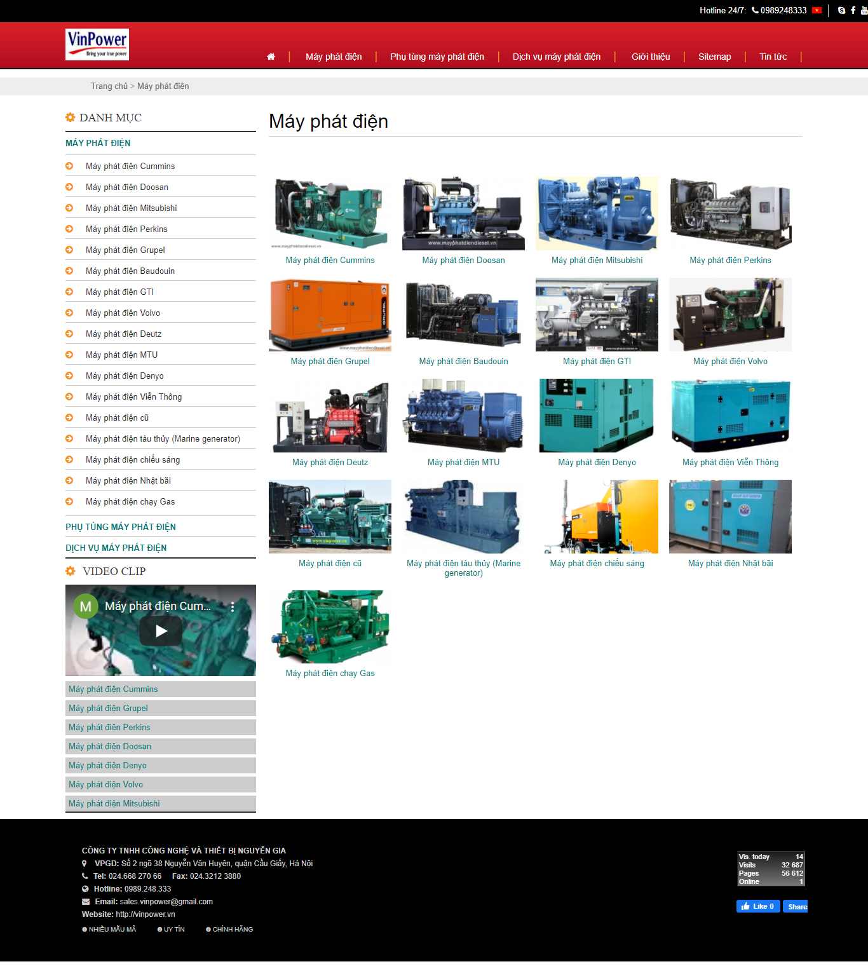Click the Facebook icon in the header
Viewport: 868px width, 971px height.
pyautogui.click(x=853, y=10)
